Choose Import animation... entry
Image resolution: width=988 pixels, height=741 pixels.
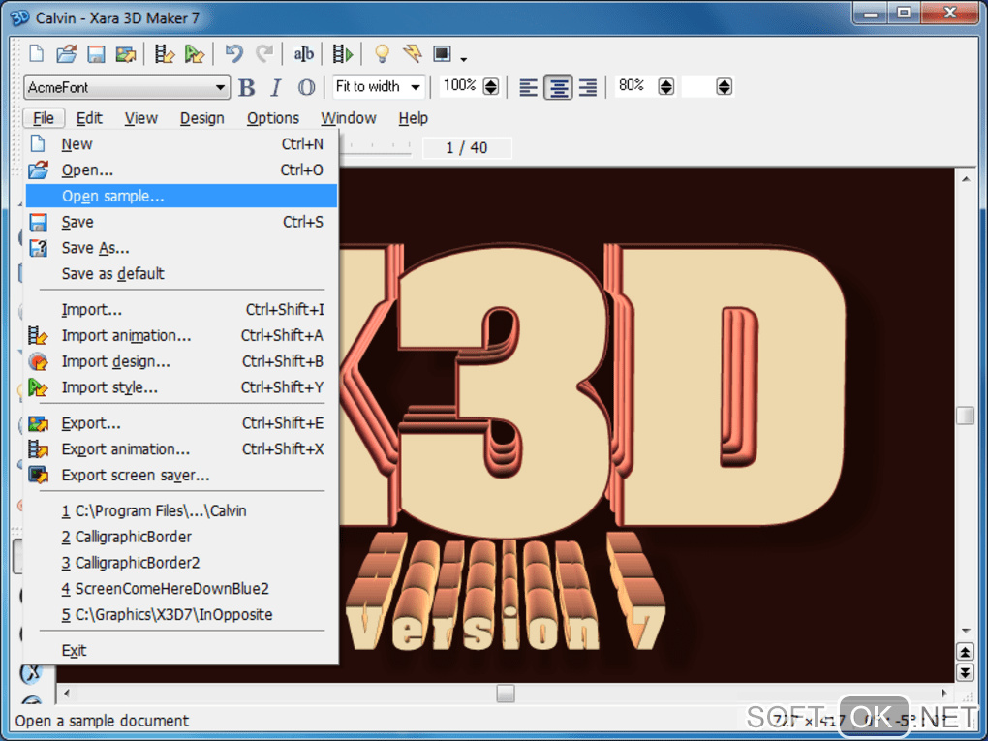pyautogui.click(x=181, y=335)
